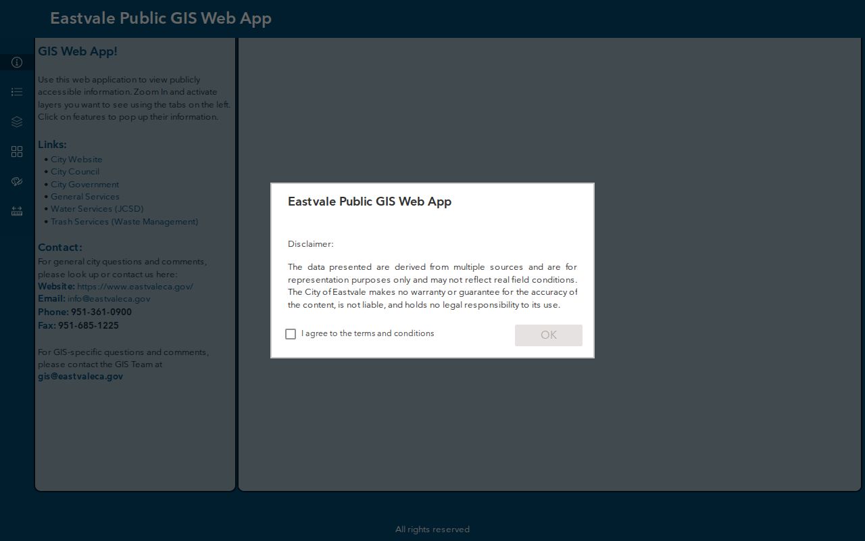Open the City Council link
The height and width of the screenshot is (541, 865).
click(75, 172)
